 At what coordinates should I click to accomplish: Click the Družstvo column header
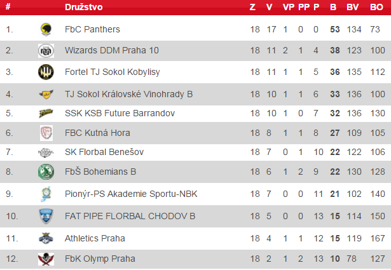[83, 8]
